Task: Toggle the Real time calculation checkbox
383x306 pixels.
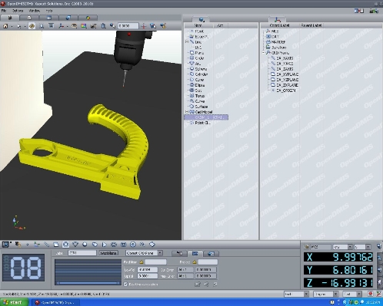Action: [x=125, y=285]
